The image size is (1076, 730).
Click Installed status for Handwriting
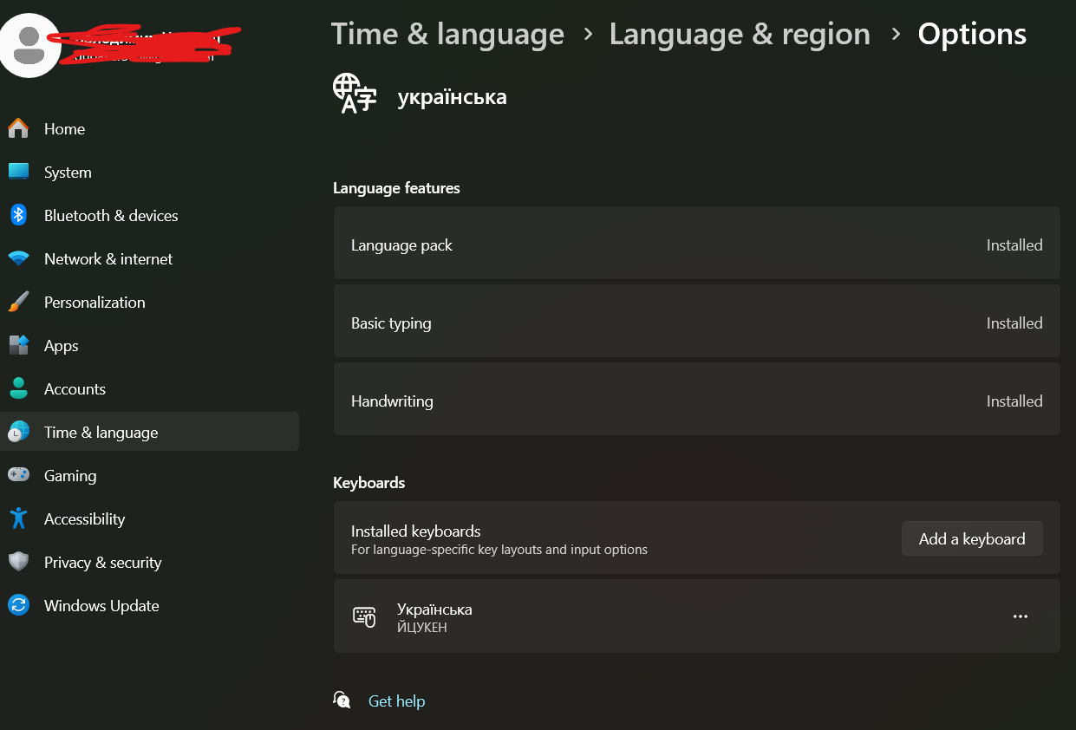point(1014,401)
